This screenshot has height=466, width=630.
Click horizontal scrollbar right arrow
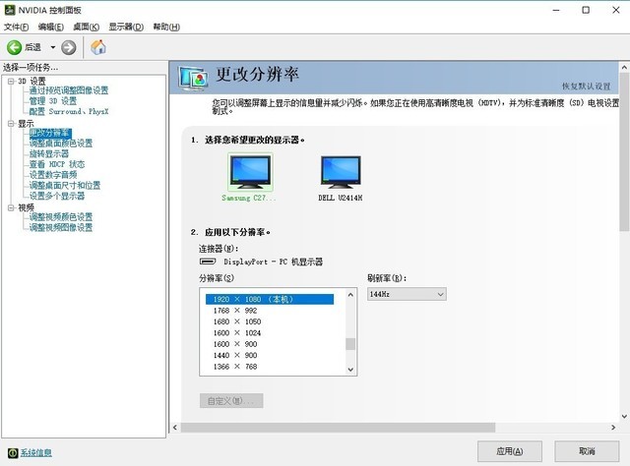pyautogui.click(x=613, y=428)
